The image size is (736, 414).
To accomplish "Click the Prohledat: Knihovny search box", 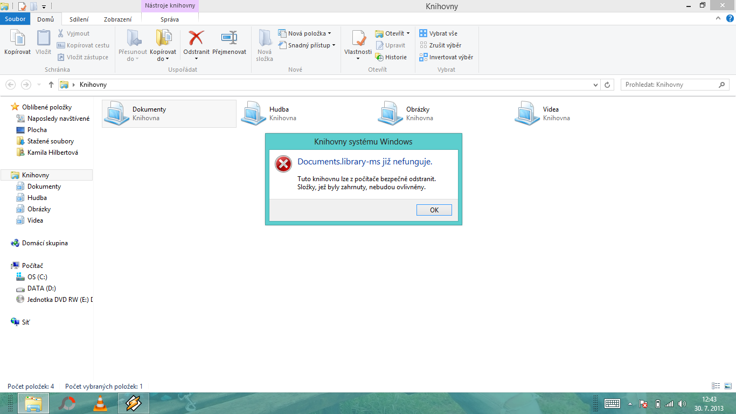I will [675, 85].
